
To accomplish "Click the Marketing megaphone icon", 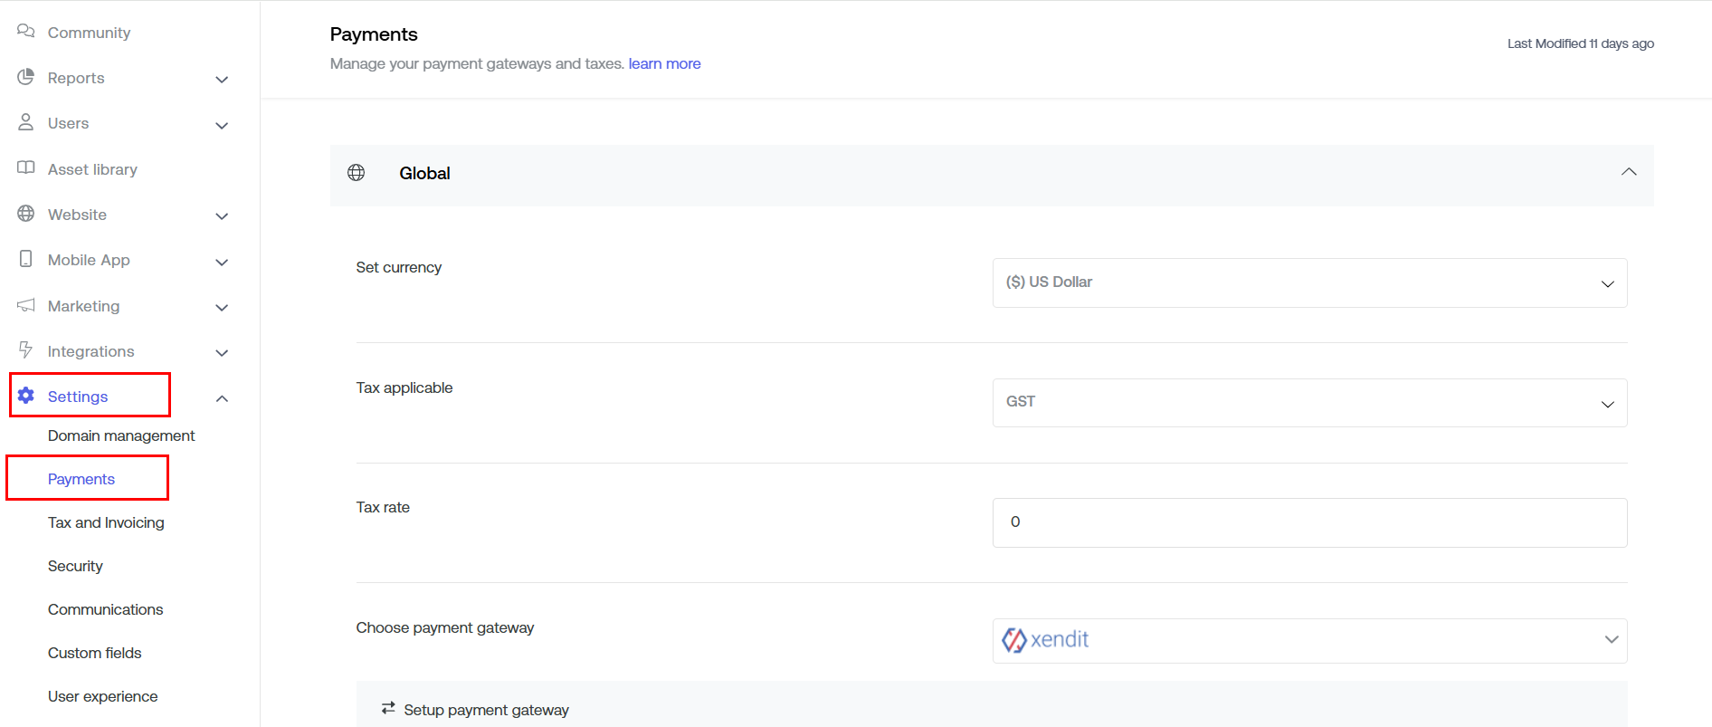I will pyautogui.click(x=25, y=305).
